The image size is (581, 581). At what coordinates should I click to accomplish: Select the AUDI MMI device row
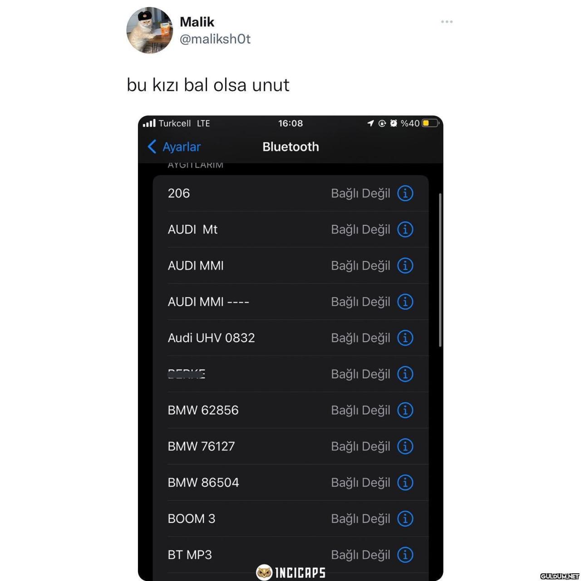(x=290, y=266)
